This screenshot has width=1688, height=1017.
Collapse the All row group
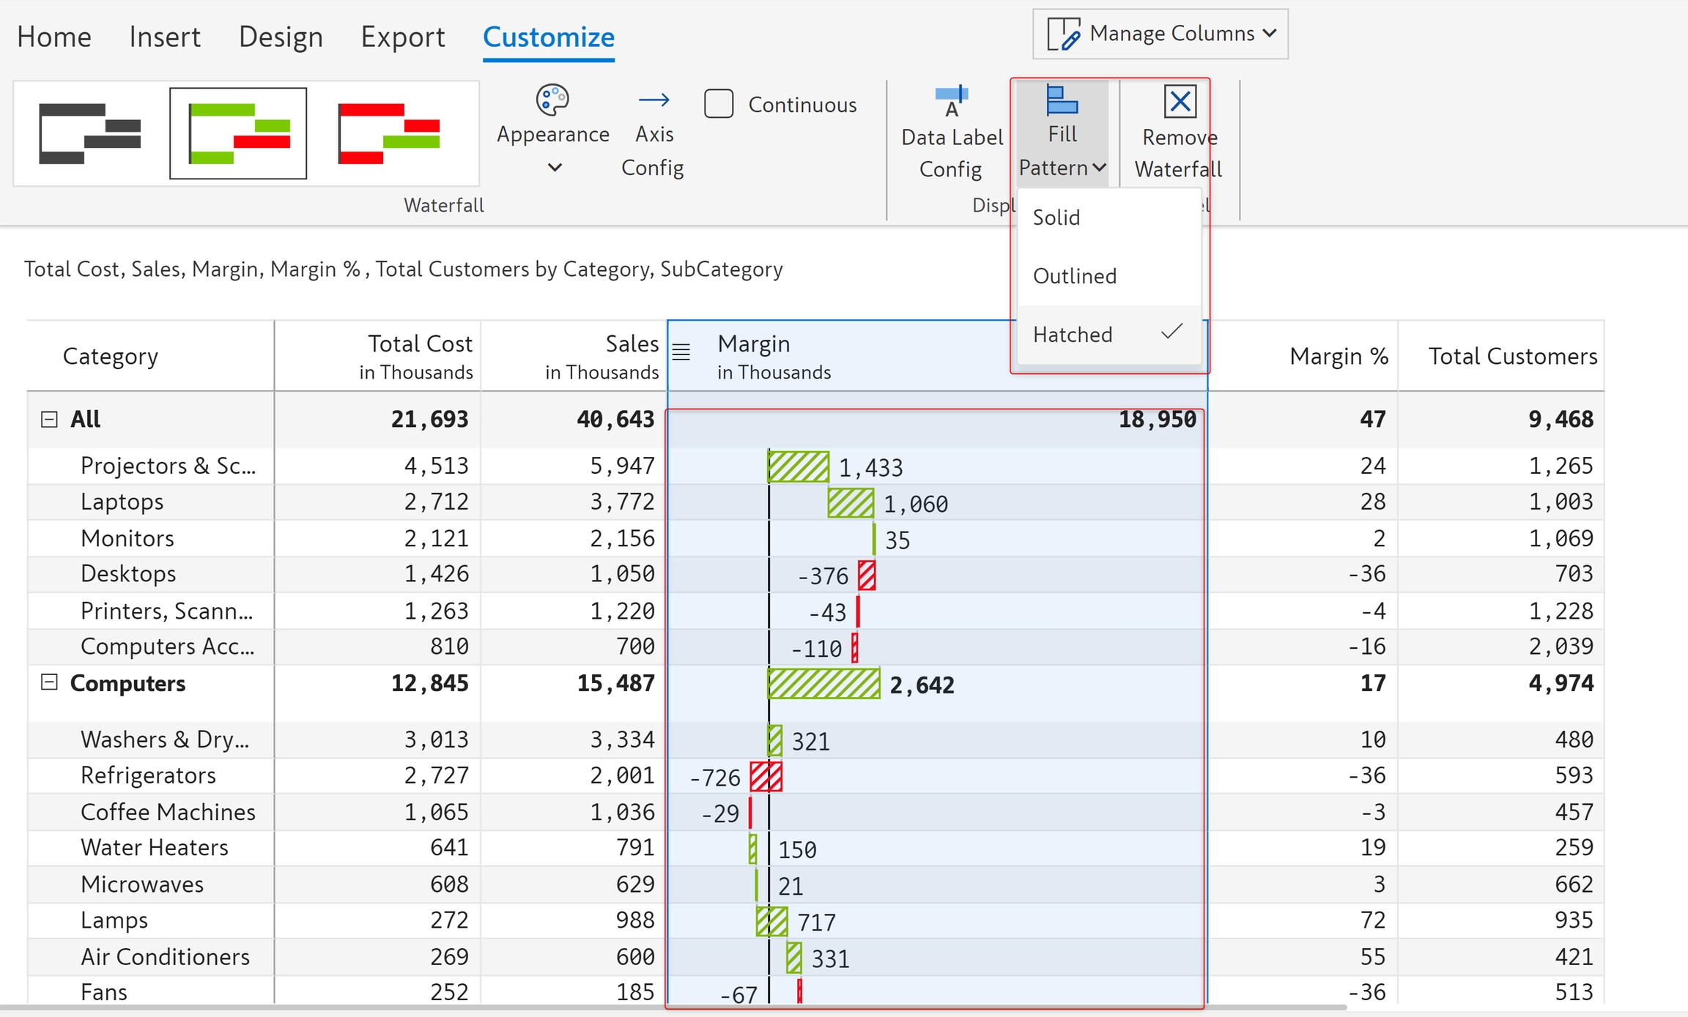[49, 420]
